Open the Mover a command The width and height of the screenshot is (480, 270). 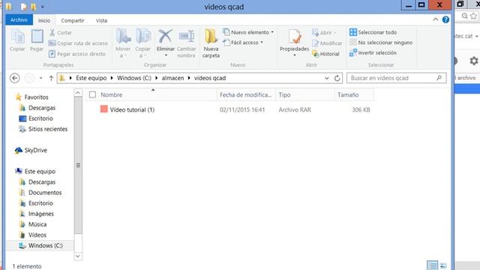(123, 43)
